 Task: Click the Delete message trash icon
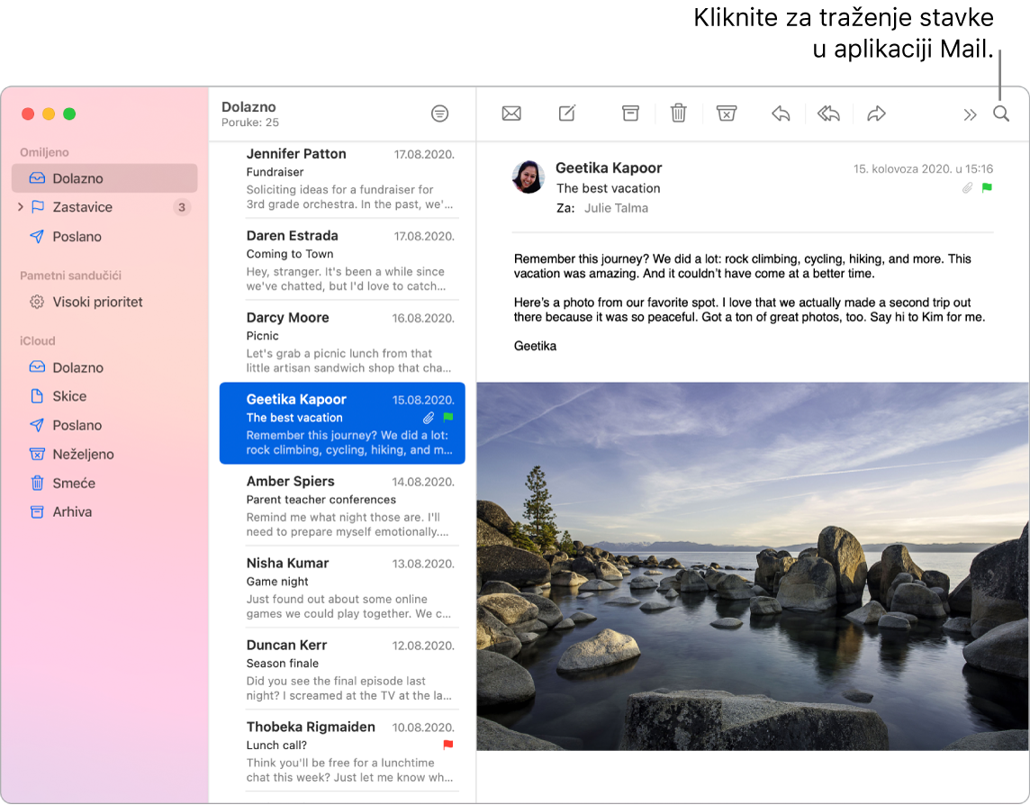pyautogui.click(x=678, y=113)
